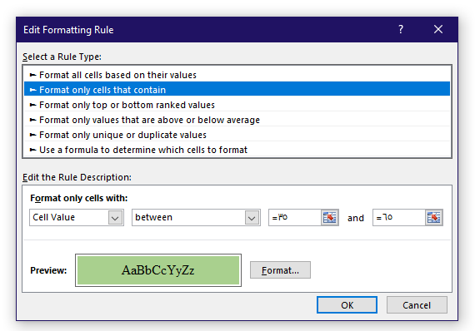This screenshot has width=475, height=331.
Task: Close the Edit Formatting Rule dialog
Action: coord(438,29)
